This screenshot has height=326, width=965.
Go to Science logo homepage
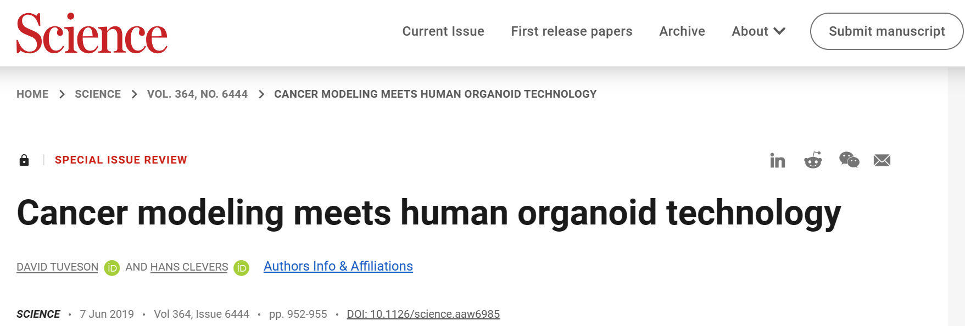click(92, 33)
